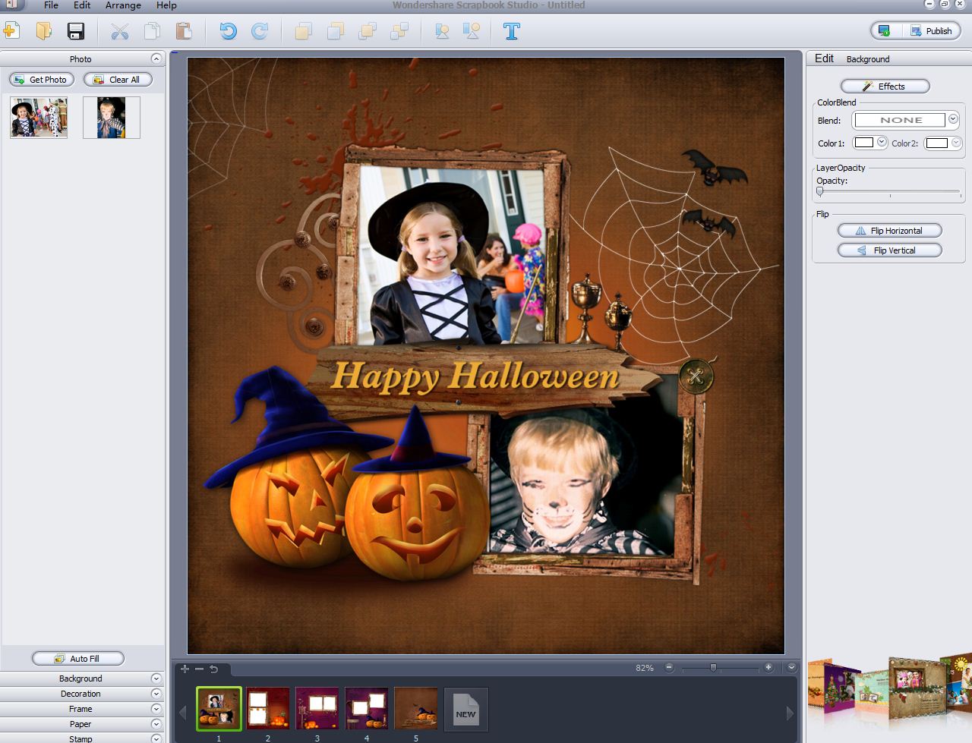The width and height of the screenshot is (972, 743).
Task: Click the first layer-order icon in toolbar
Action: (304, 31)
